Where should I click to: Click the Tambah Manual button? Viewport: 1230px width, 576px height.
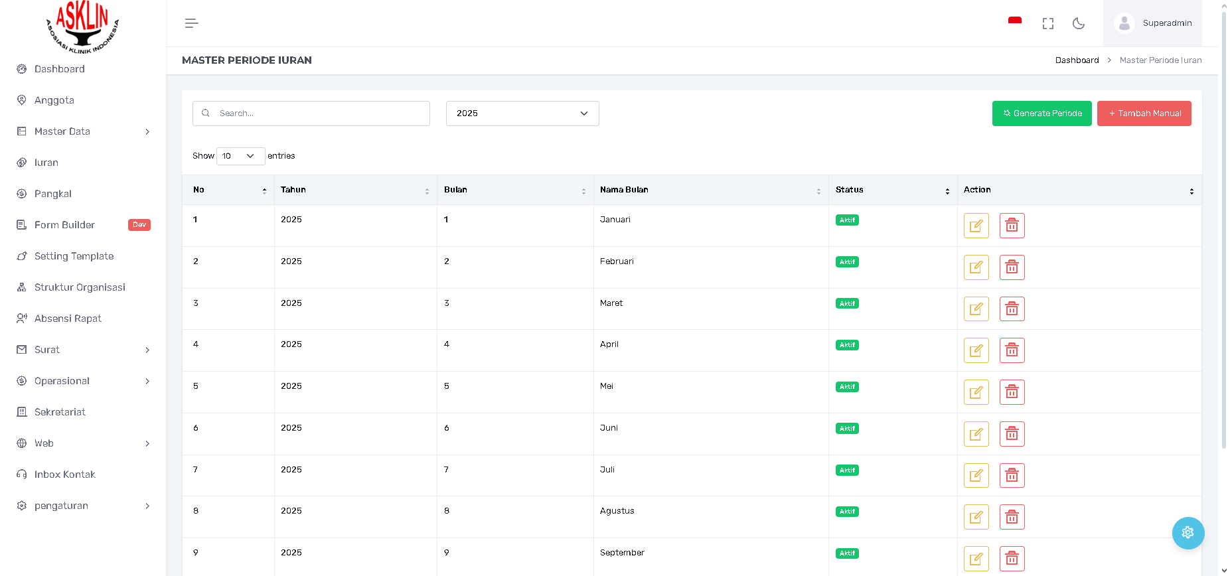[1144, 113]
